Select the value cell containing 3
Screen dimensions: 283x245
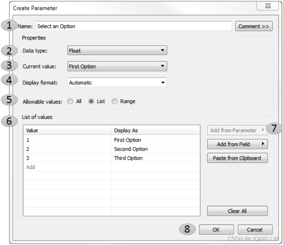(x=67, y=158)
